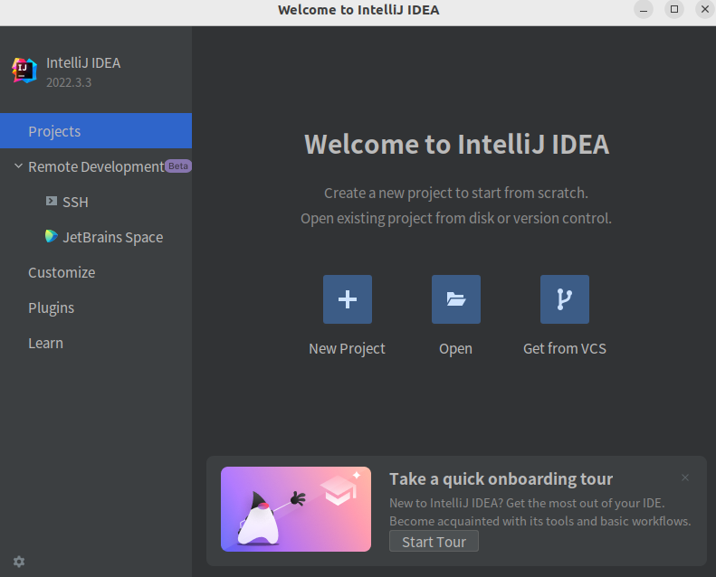Select the Projects tab
The image size is (716, 577).
coord(96,131)
